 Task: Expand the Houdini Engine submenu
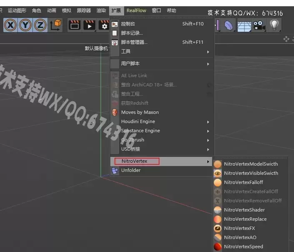(162, 121)
